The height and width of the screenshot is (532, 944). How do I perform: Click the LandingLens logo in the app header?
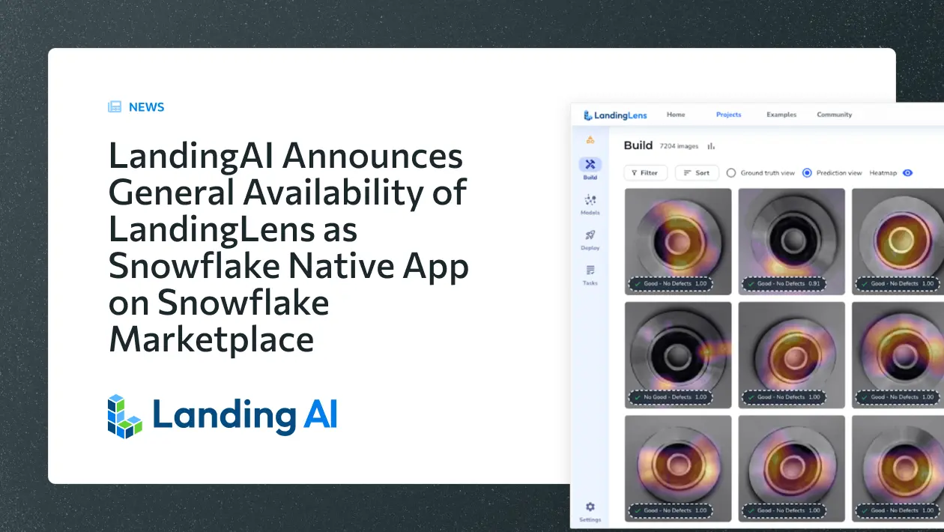(x=614, y=115)
